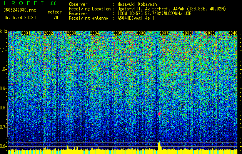
Task: Click the Receiving Location label
Action: coord(90,9)
